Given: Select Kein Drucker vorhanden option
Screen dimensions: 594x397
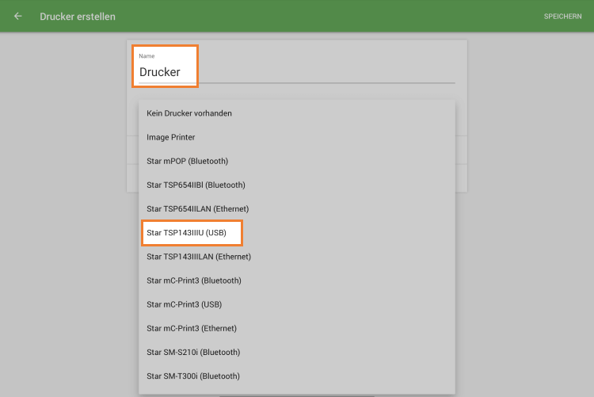Looking at the screenshot, I should click(189, 113).
